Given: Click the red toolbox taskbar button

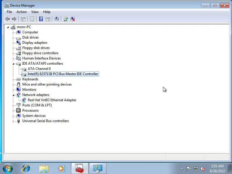Looking at the screenshot, I should 79,168.
